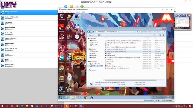193x108 pixels.
Task: Select Windows XP (MicroXP) in VM list
Action: point(29,18)
